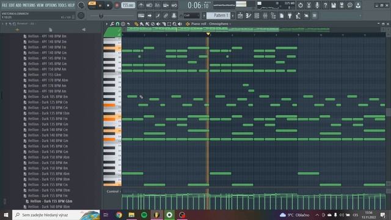Open Spotify from the Windows taskbar
Viewport: 391px width, 220px height.
(x=144, y=215)
